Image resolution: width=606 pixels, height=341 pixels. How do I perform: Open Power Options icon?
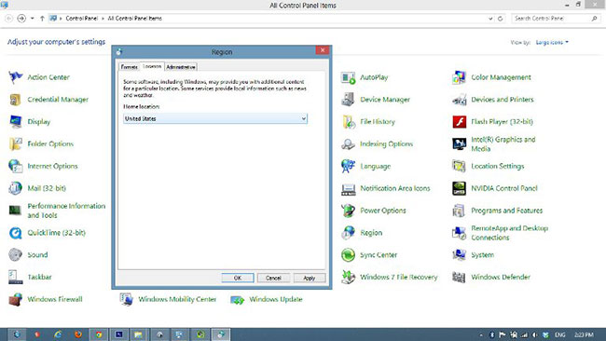349,211
